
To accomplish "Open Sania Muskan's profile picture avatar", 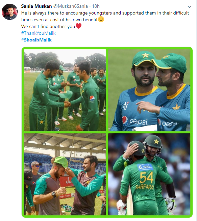I will tap(10, 12).
